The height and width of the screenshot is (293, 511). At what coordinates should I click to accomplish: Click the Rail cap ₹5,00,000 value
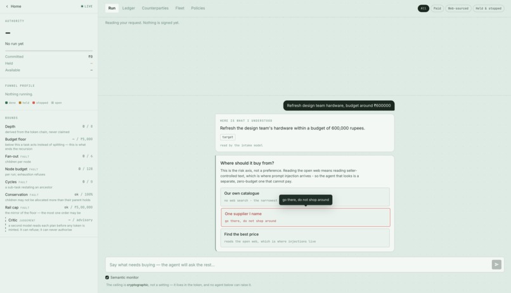click(83, 207)
